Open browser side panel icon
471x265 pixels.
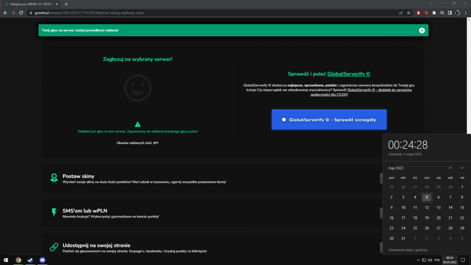point(450,13)
